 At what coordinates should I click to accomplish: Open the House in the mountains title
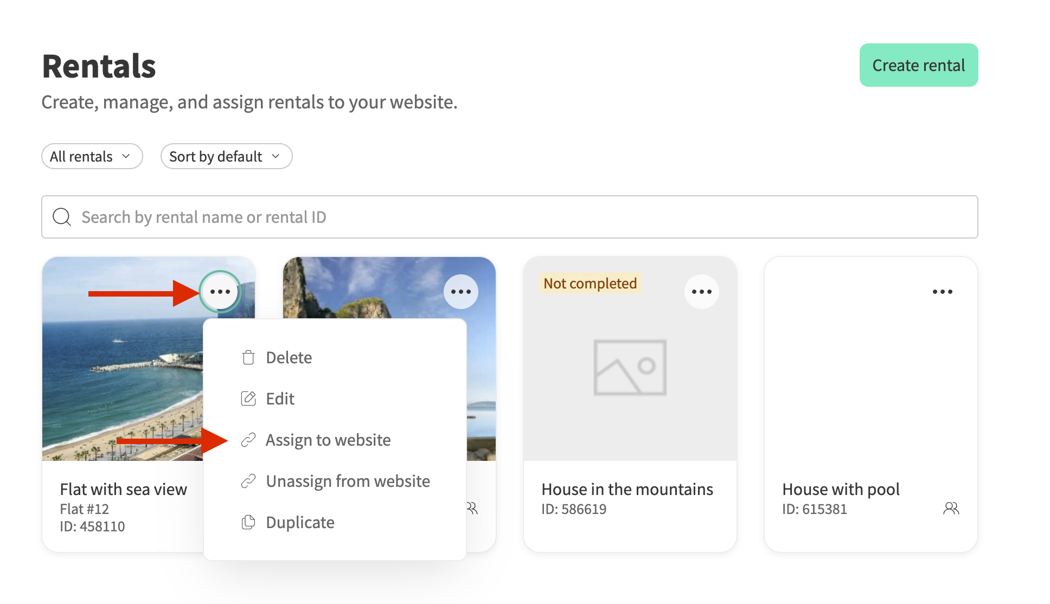[x=627, y=489]
